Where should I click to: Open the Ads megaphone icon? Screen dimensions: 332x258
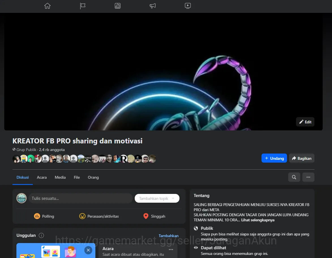[153, 6]
